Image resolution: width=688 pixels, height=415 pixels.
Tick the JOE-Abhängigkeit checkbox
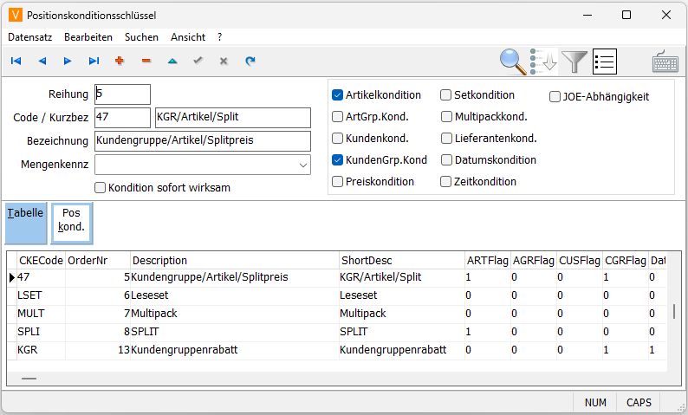555,97
